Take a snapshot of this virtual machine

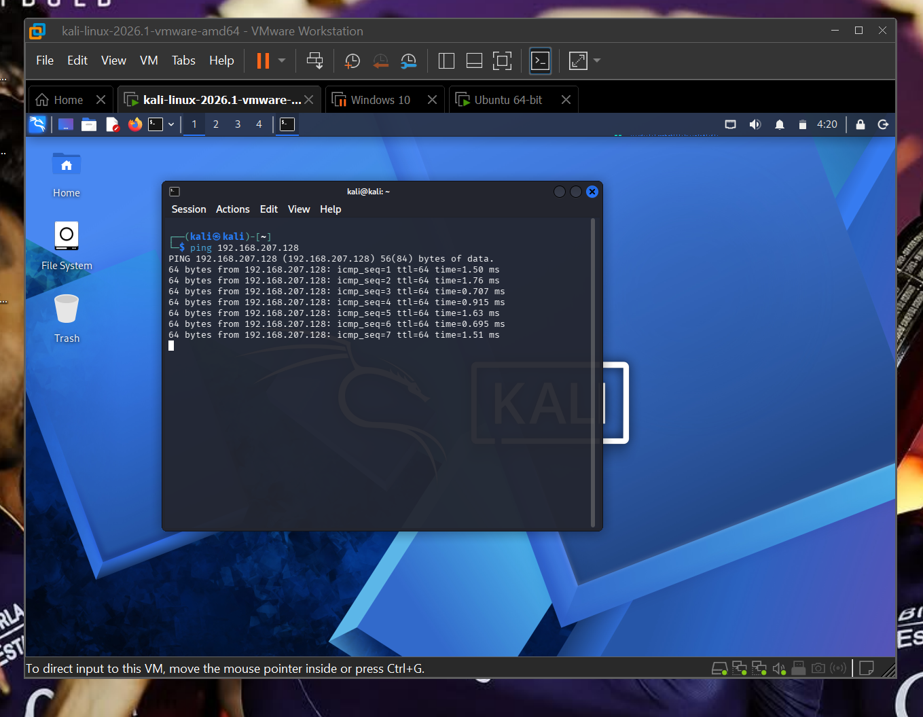(352, 60)
